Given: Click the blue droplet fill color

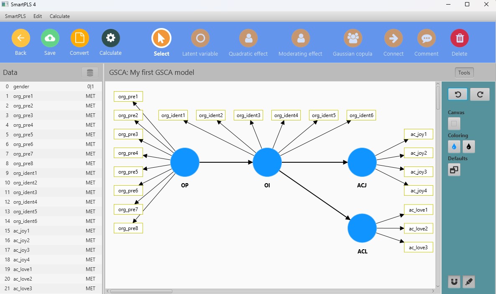Looking at the screenshot, I should coord(454,147).
